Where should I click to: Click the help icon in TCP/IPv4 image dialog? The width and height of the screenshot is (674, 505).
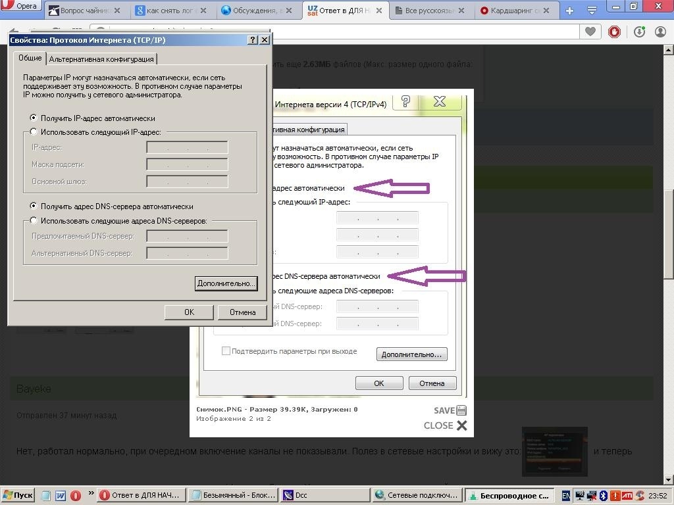click(x=405, y=102)
